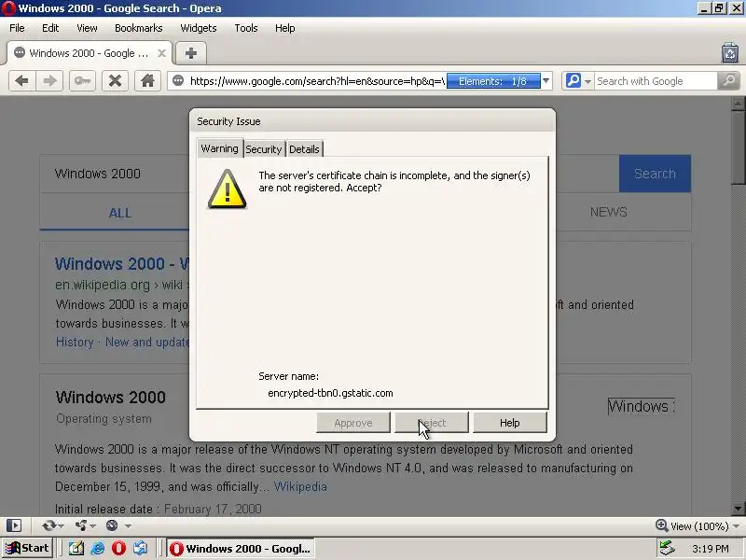Go forward with the forward arrow button
Viewport: 746px width, 560px height.
[x=49, y=80]
